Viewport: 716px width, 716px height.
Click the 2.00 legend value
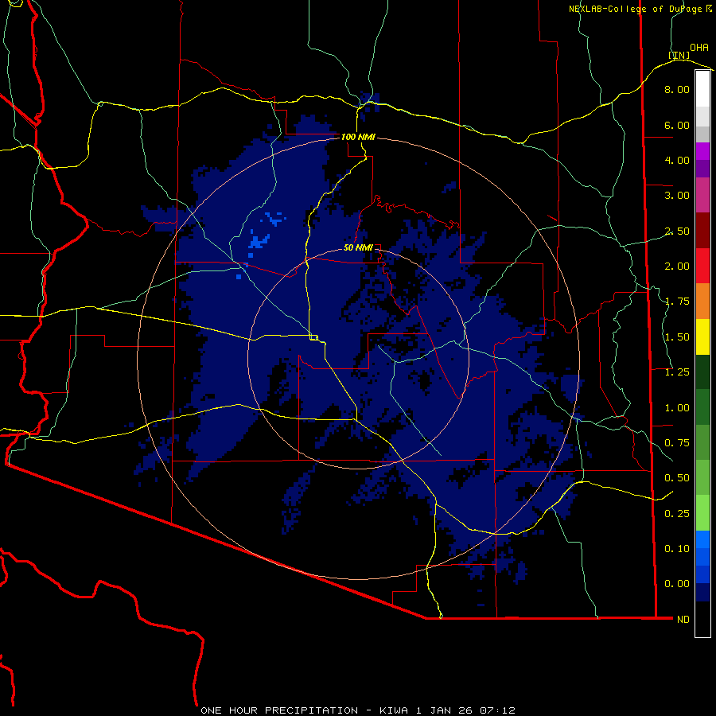click(677, 267)
